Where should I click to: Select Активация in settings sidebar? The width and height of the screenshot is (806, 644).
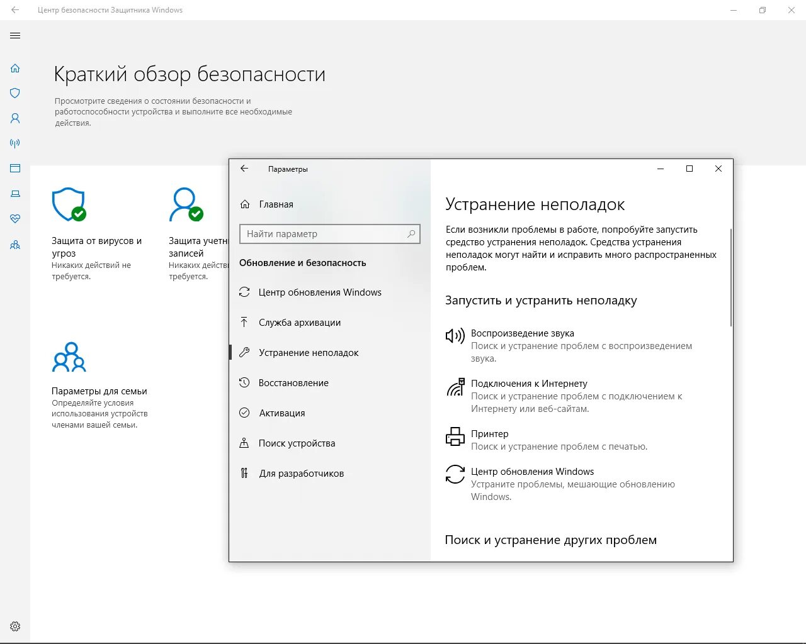pyautogui.click(x=330, y=413)
